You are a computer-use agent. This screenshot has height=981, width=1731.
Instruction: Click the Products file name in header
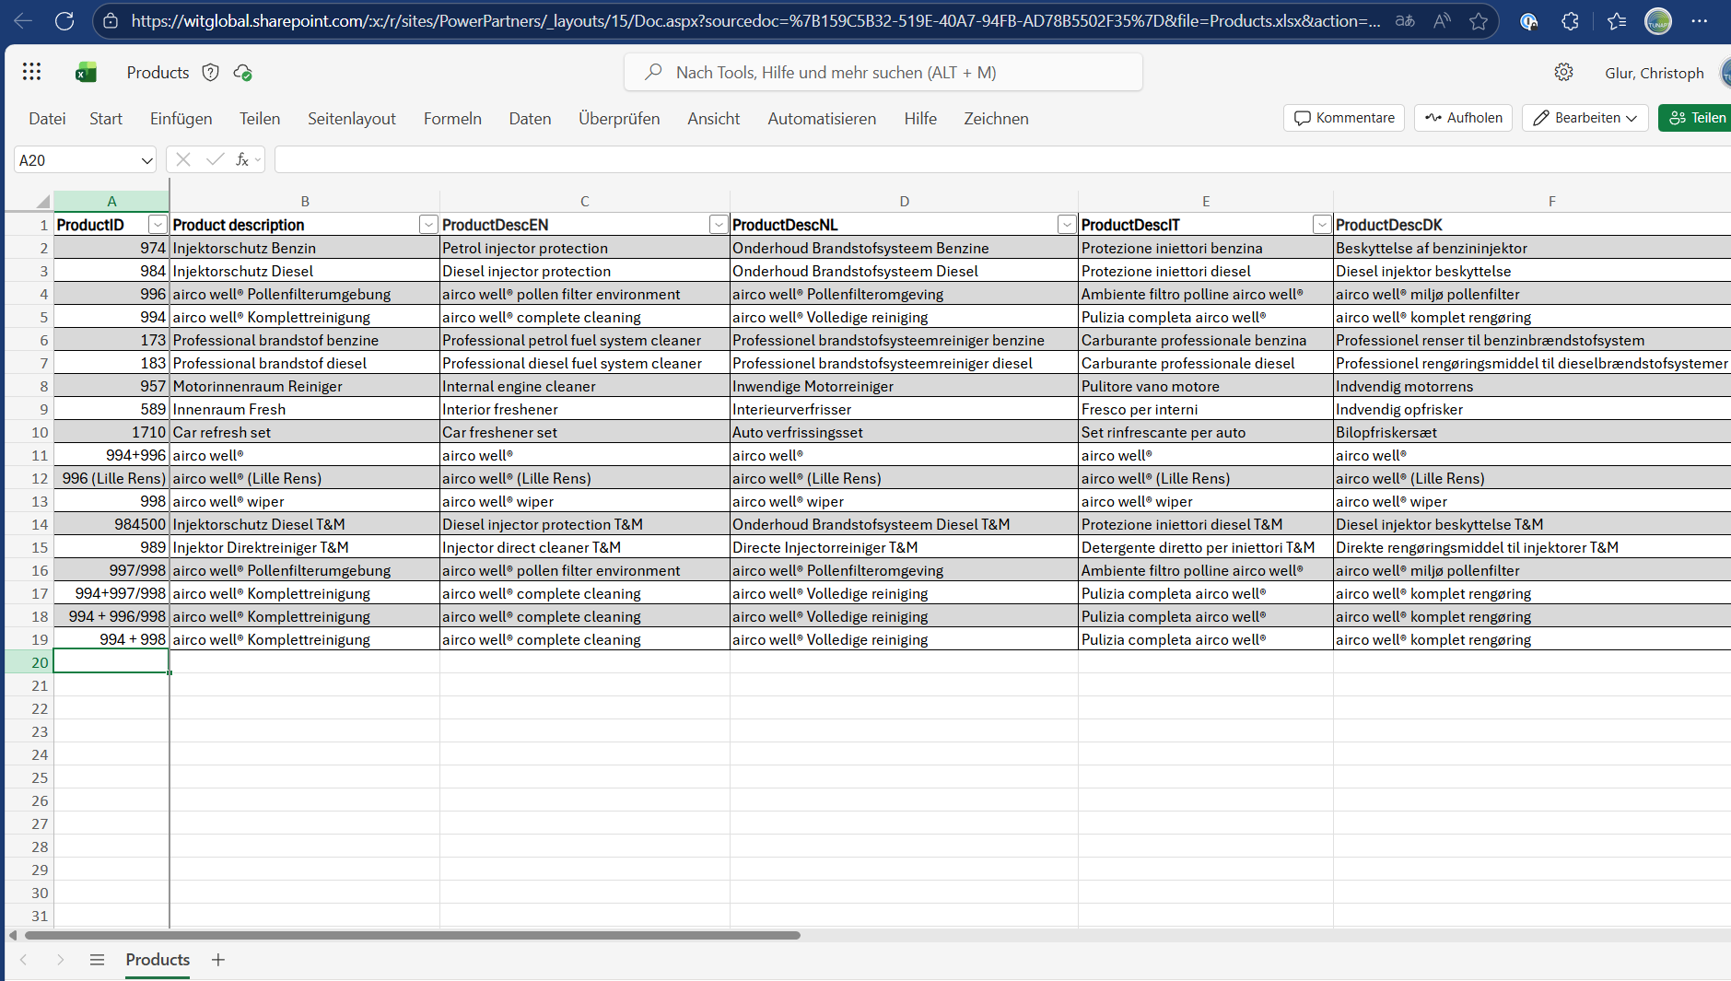click(x=158, y=72)
